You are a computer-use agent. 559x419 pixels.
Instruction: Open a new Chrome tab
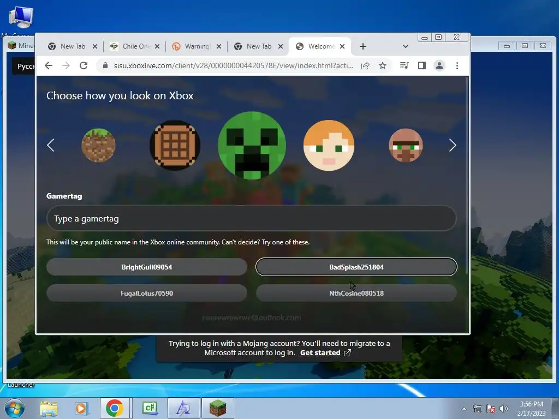click(x=363, y=46)
